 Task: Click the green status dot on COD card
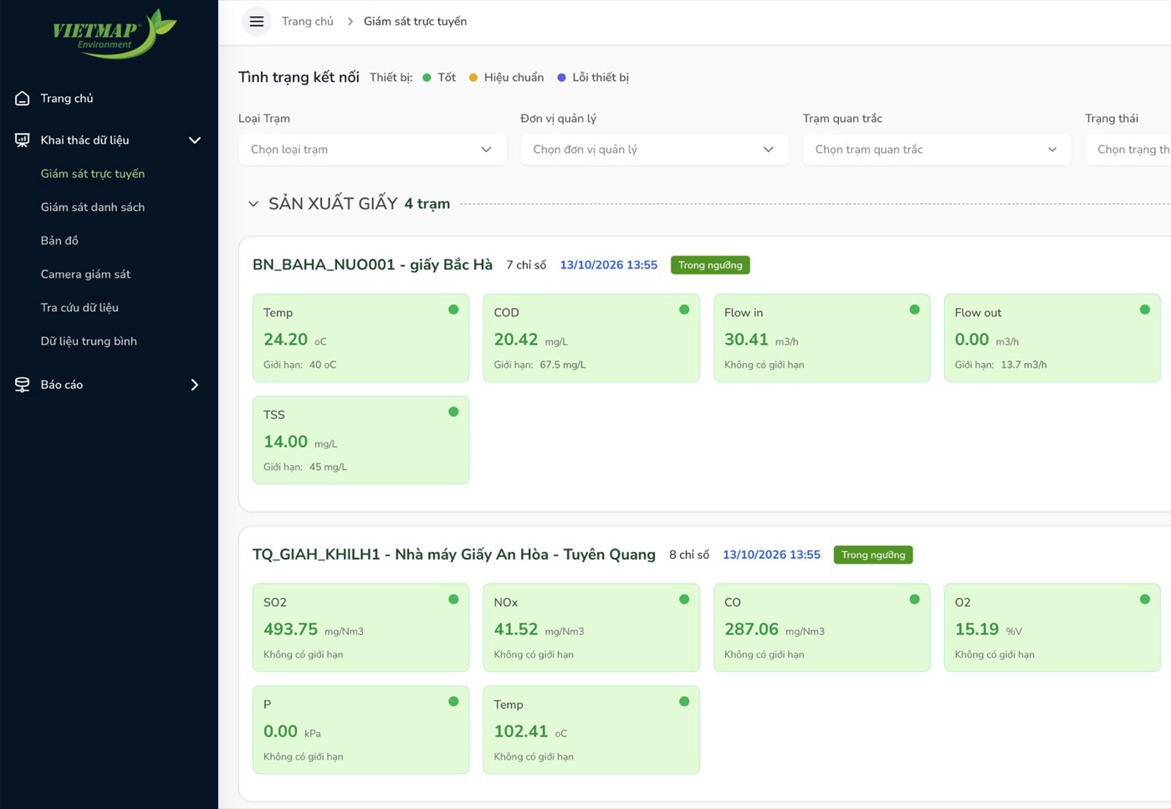(684, 310)
